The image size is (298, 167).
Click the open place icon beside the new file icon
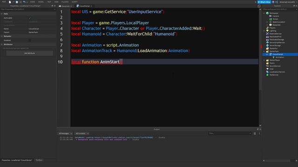[17, 2]
